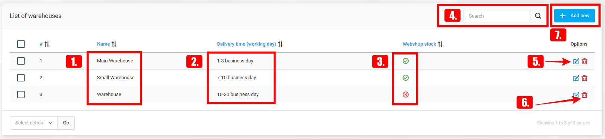605x139 pixels.
Task: Select the checkbox for row 3
Action: 21,95
